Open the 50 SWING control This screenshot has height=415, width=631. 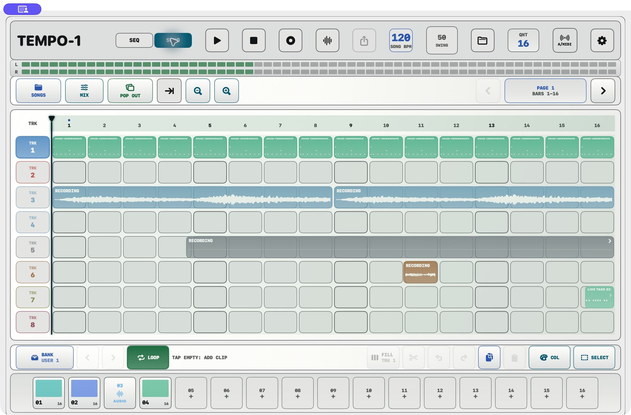pos(442,40)
